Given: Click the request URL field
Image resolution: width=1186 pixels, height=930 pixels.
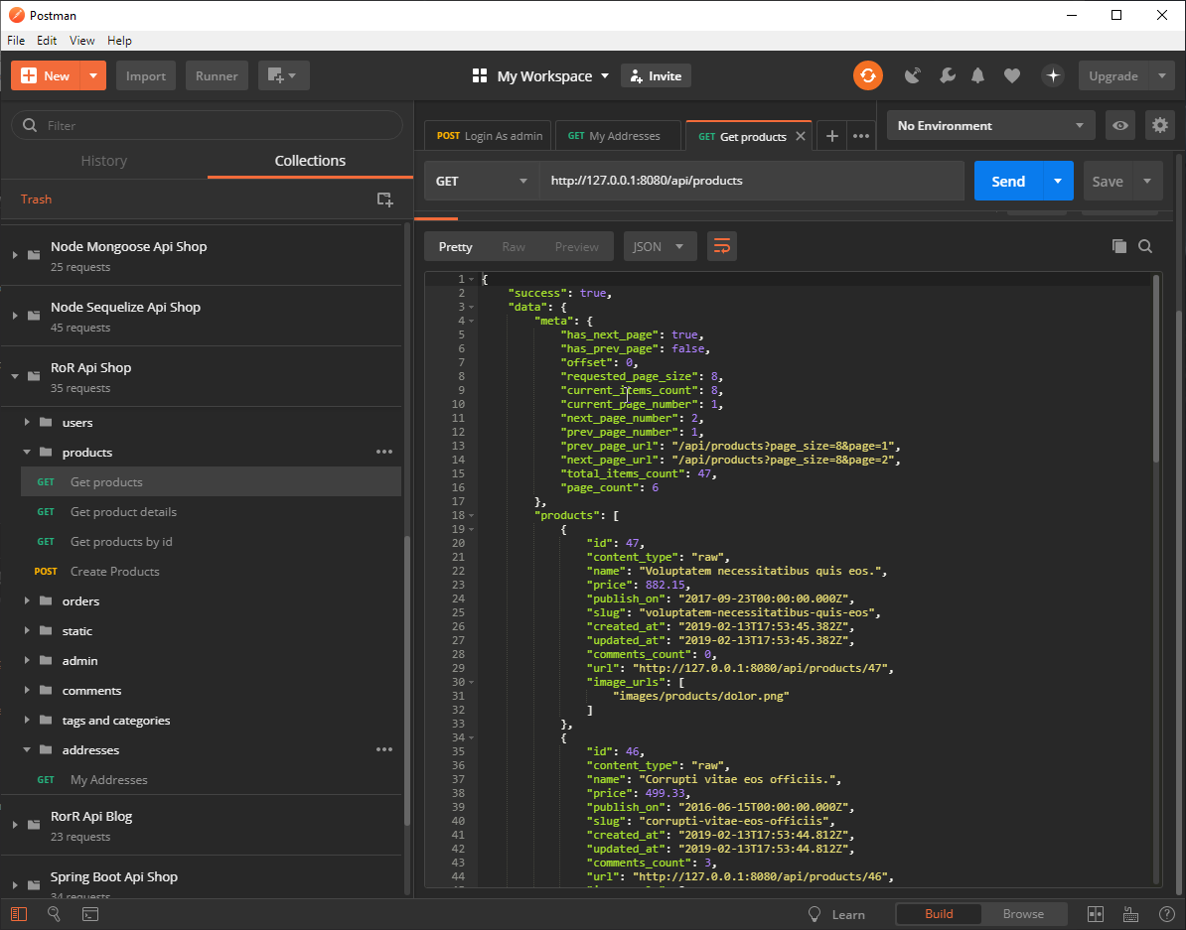Looking at the screenshot, I should (751, 181).
